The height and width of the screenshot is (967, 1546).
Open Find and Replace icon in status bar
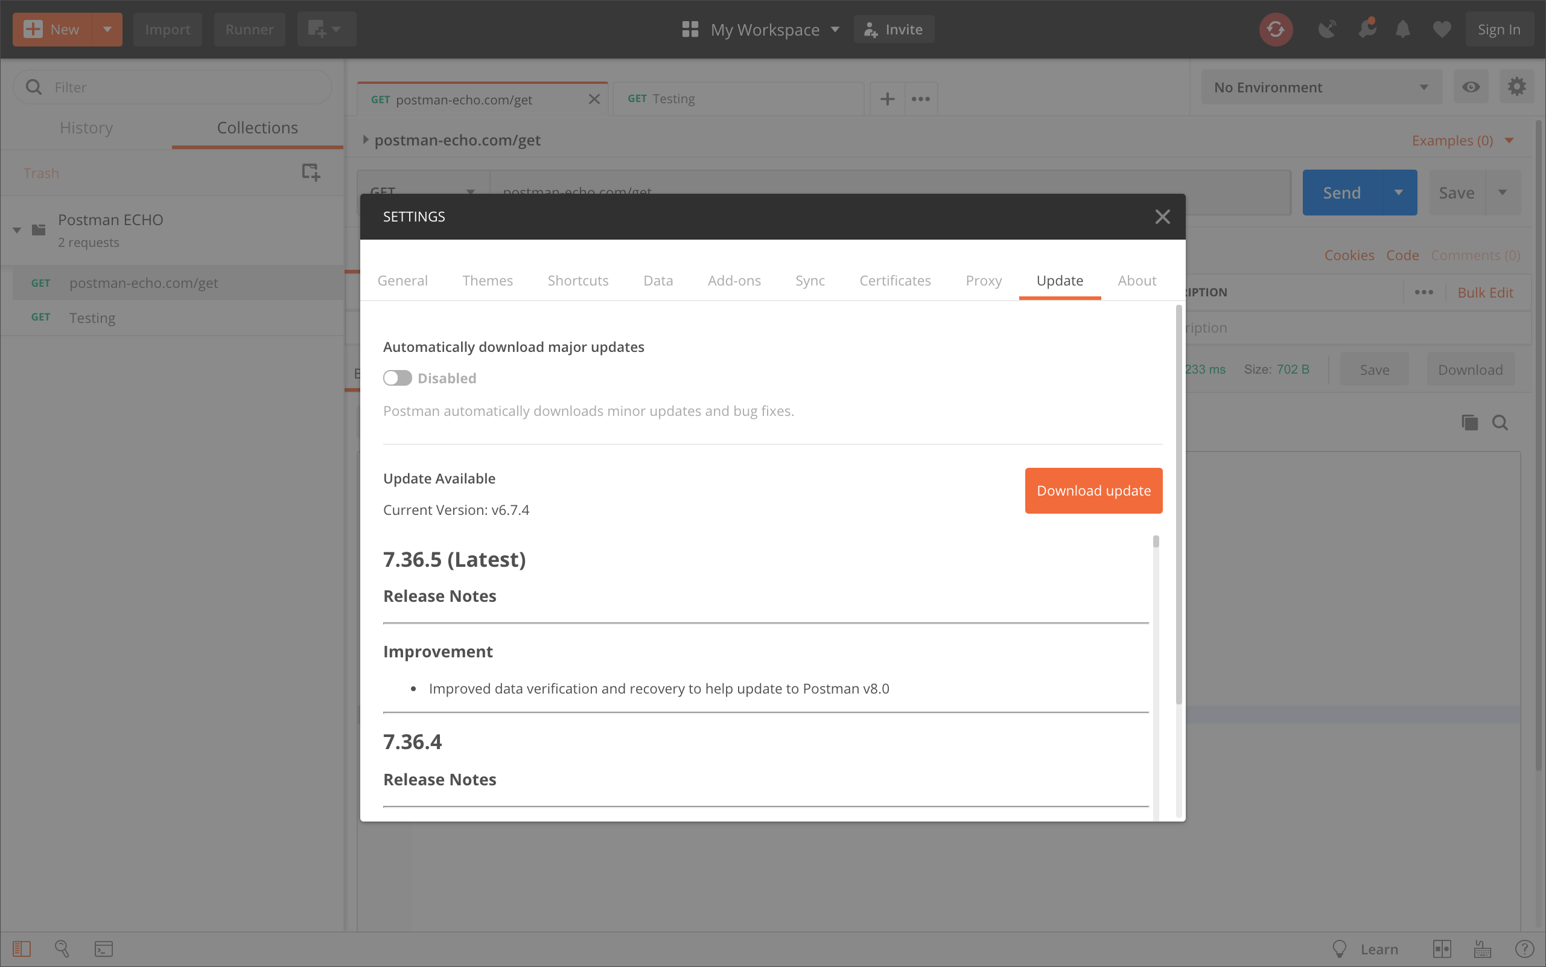(62, 948)
